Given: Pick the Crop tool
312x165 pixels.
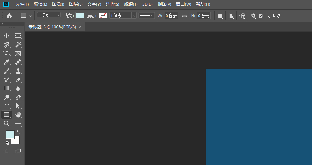Looking at the screenshot, I should coord(7,53).
